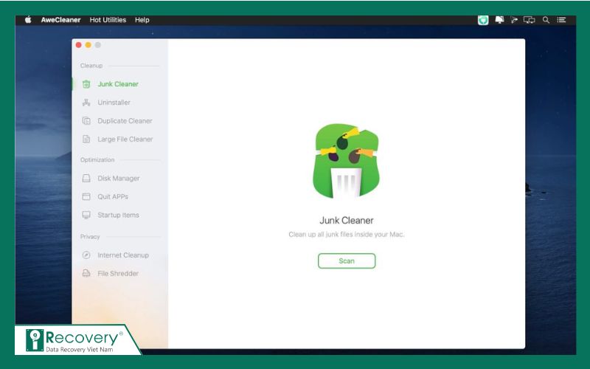The width and height of the screenshot is (590, 369).
Task: Click the Quit APPs window icon
Action: [86, 196]
